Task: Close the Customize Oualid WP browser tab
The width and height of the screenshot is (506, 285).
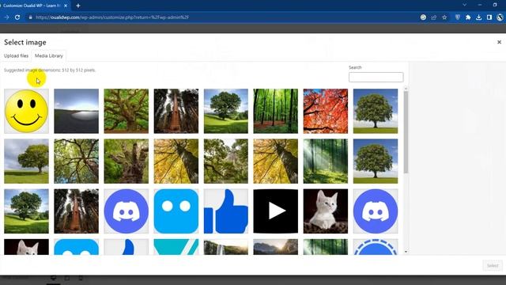Action: coord(66,6)
